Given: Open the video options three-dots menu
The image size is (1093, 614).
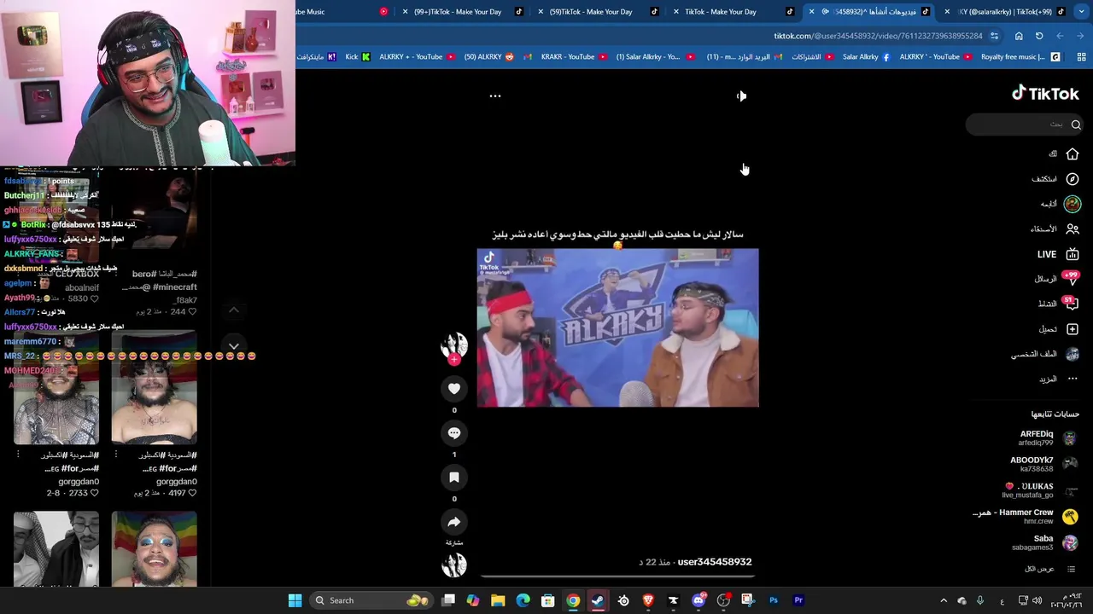Looking at the screenshot, I should point(494,96).
